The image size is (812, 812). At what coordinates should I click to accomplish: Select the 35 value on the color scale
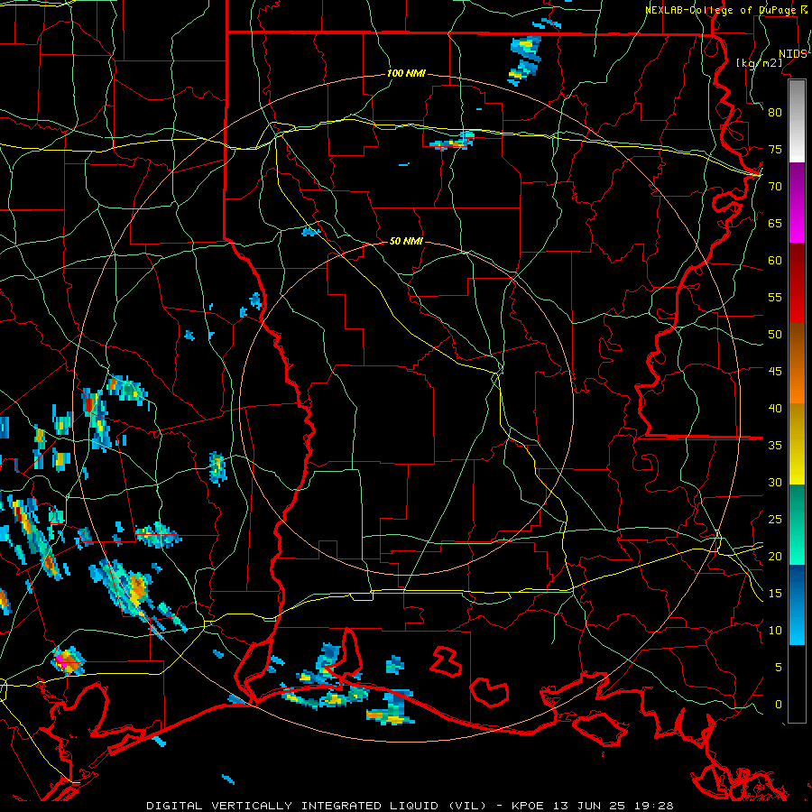[x=775, y=446]
